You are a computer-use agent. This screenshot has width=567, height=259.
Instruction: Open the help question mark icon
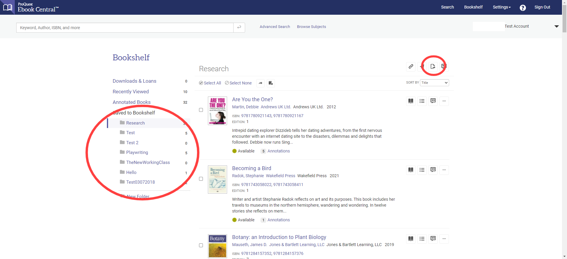tap(523, 8)
